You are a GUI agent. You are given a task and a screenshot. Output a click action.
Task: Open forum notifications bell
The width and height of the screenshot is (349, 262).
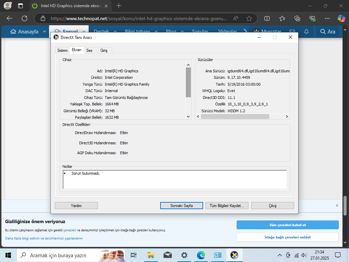[306, 32]
